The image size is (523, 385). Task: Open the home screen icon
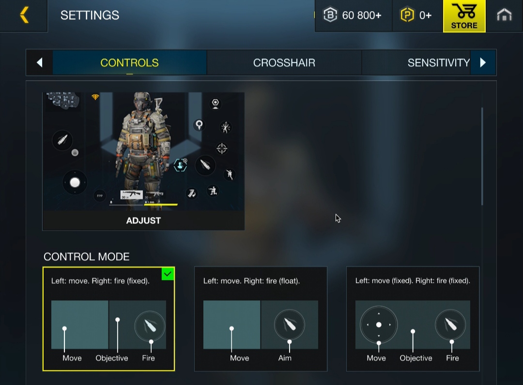504,15
